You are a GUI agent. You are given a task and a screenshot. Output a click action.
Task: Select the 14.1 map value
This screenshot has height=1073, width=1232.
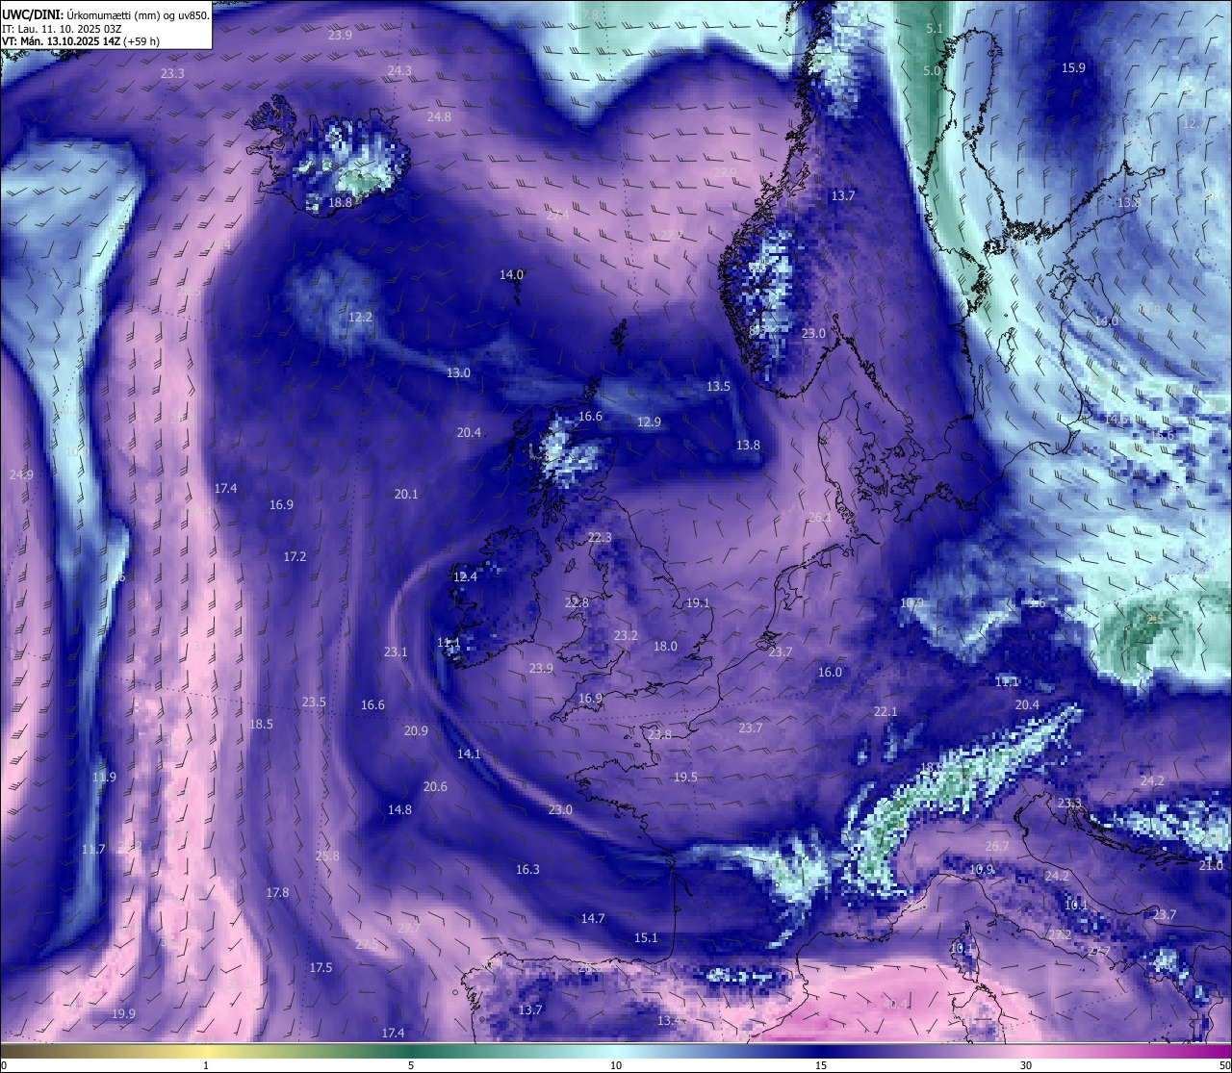point(469,754)
